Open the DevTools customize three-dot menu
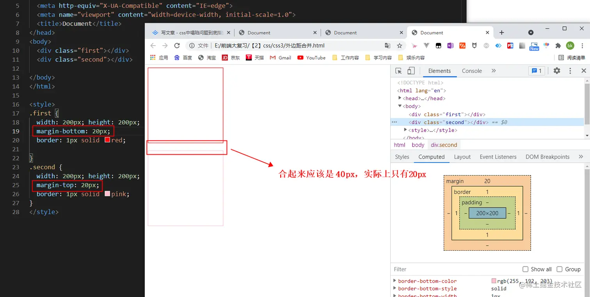The width and height of the screenshot is (590, 297). pos(570,71)
